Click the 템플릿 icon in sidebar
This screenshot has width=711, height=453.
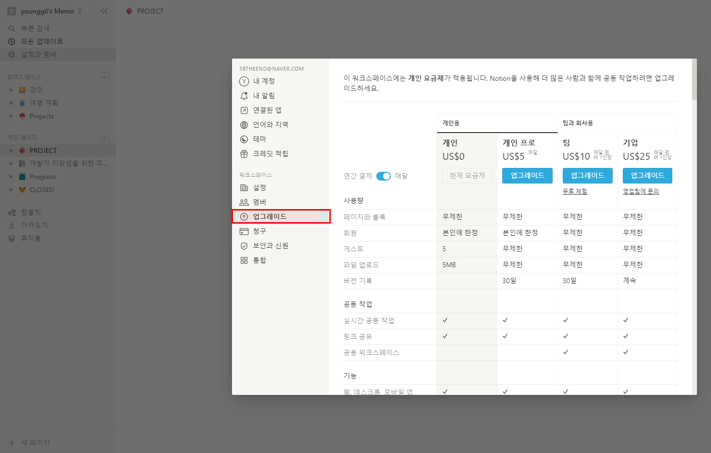click(12, 212)
